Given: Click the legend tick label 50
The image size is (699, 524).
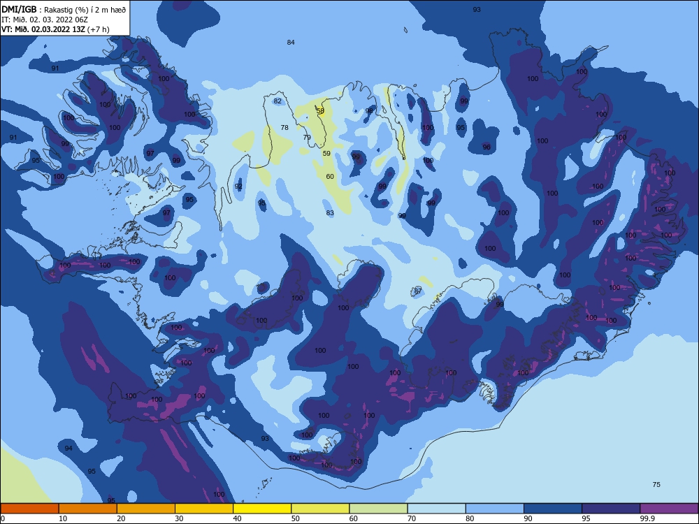Looking at the screenshot, I should click(296, 518).
